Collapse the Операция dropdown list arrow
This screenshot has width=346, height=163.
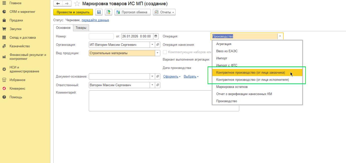[280, 36]
